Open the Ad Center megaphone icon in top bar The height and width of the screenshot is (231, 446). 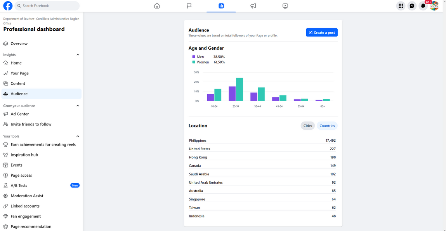253,6
